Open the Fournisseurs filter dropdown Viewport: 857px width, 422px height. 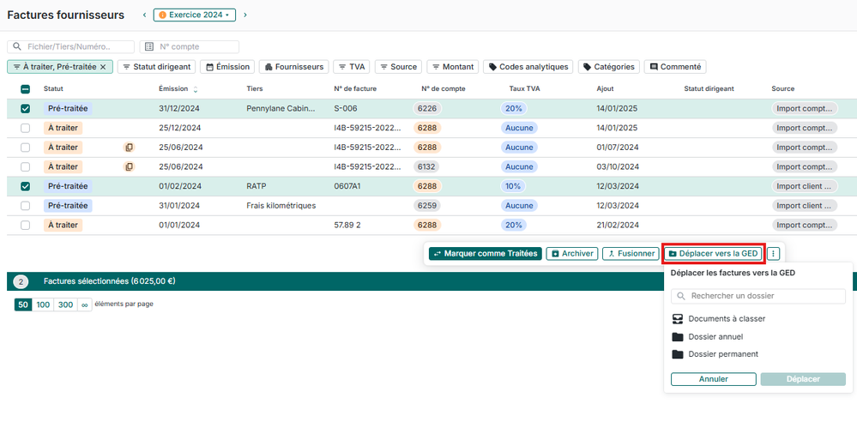tap(293, 67)
